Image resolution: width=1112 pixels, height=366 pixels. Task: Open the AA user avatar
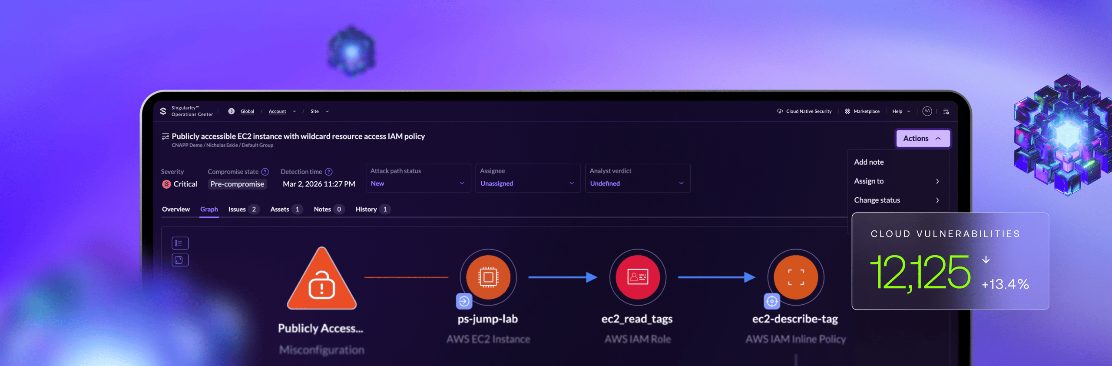(927, 111)
